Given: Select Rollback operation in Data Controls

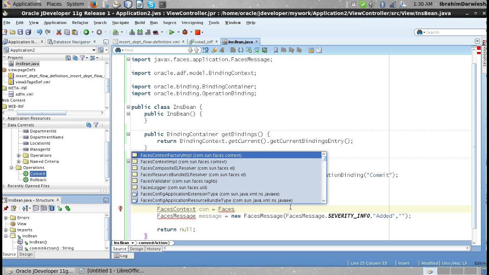Looking at the screenshot, I should coord(38,180).
